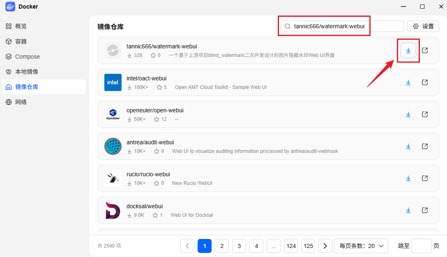This screenshot has width=447, height=257.
Task: Click the Open AMT Cloud Toolkit description
Action: [x=221, y=87]
